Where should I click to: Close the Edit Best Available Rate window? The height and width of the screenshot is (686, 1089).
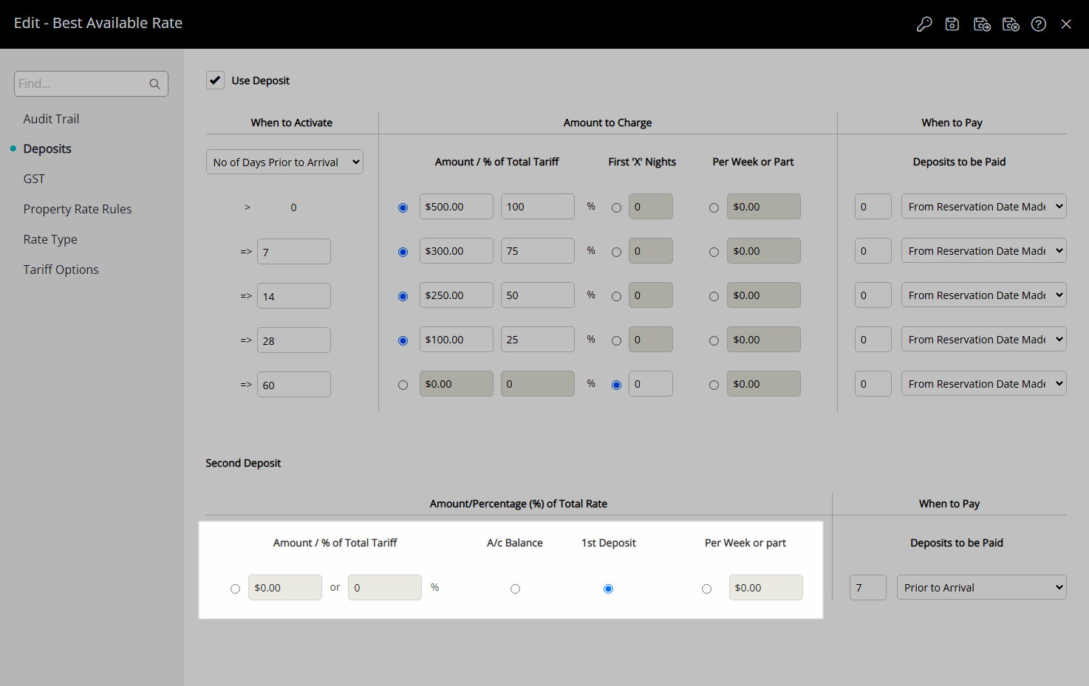pos(1066,24)
